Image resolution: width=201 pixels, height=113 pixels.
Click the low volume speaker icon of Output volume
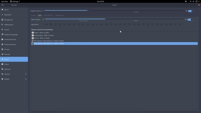[42, 11]
